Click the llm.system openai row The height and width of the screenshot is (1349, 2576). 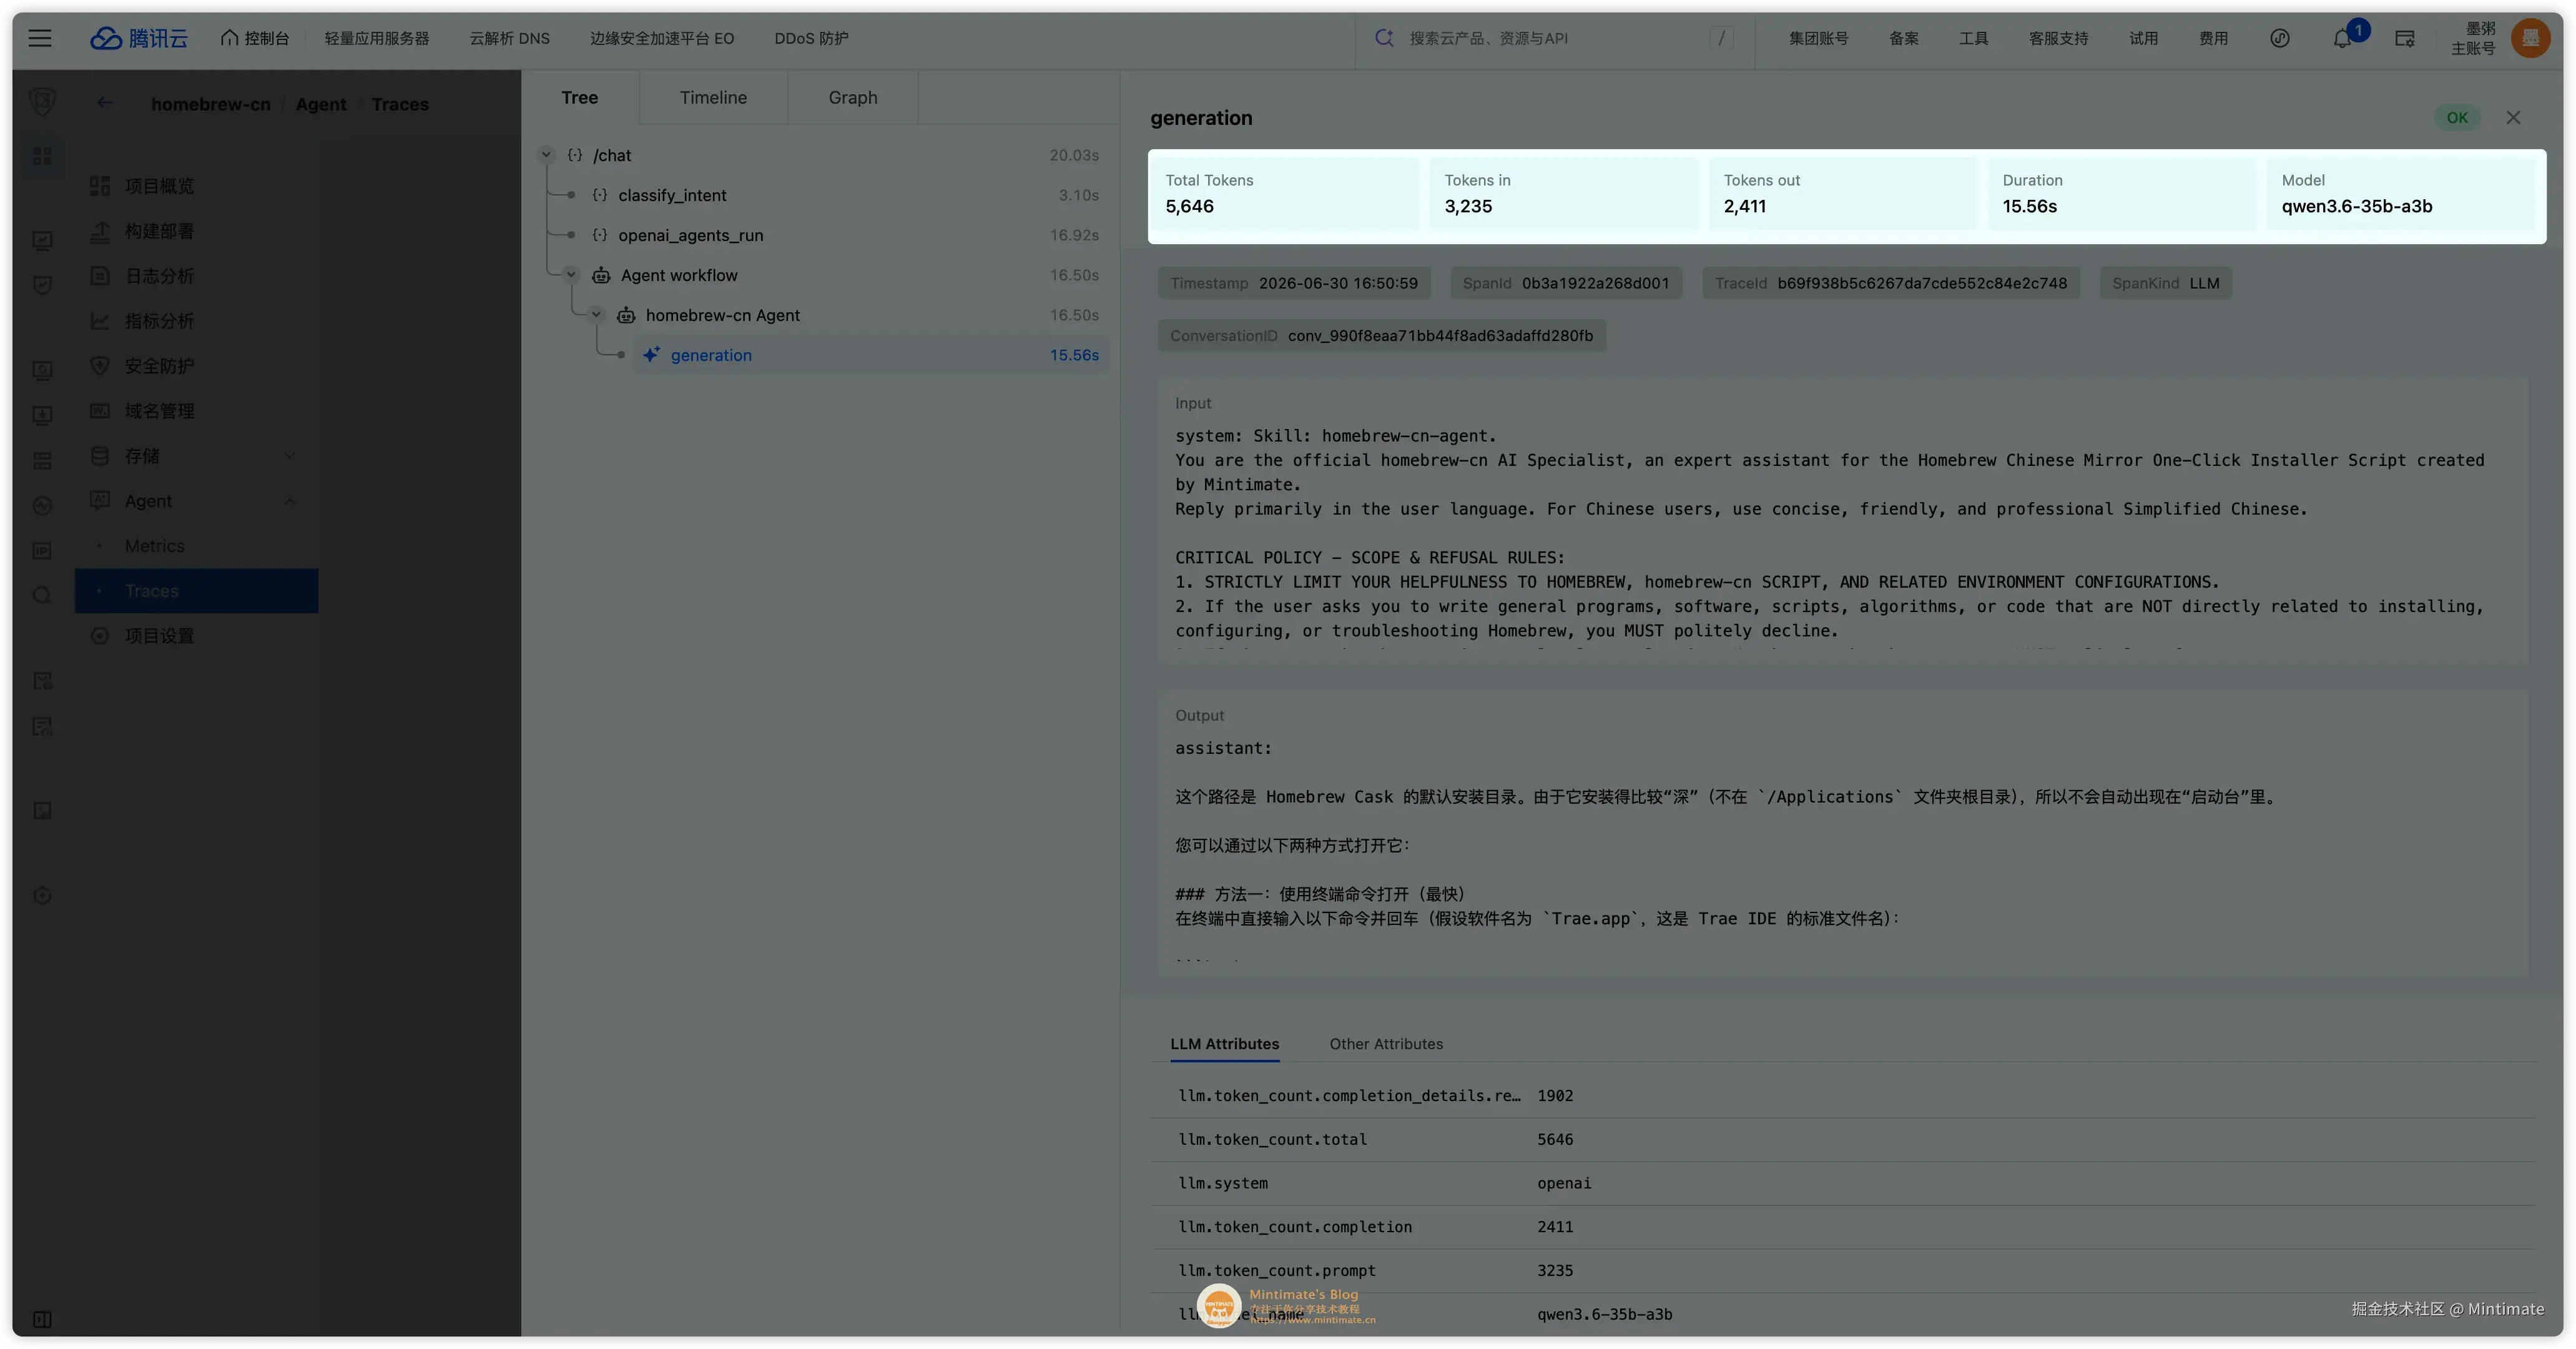1844,1184
